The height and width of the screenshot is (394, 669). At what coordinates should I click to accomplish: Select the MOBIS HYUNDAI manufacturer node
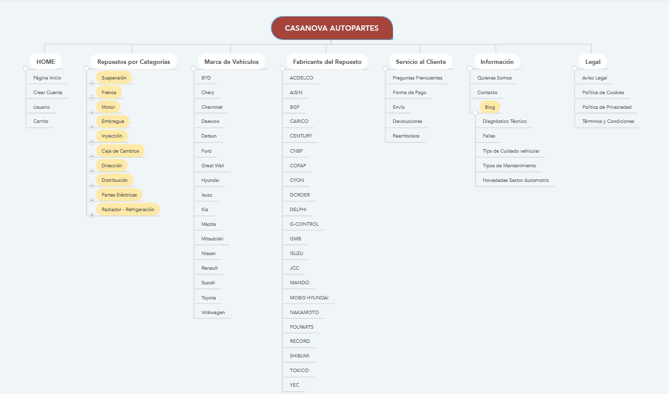pos(309,297)
